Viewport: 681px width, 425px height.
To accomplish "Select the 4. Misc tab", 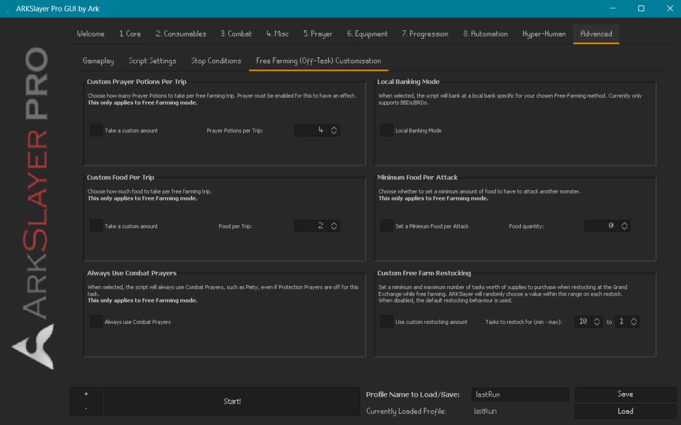I will (278, 34).
